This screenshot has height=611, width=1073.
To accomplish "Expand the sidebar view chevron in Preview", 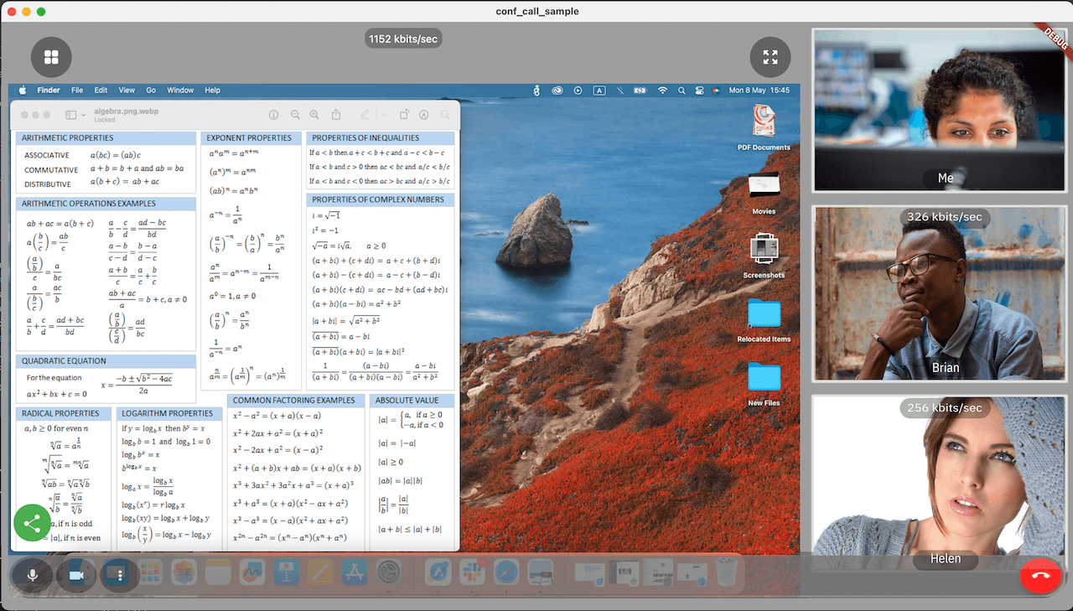I will click(x=83, y=115).
